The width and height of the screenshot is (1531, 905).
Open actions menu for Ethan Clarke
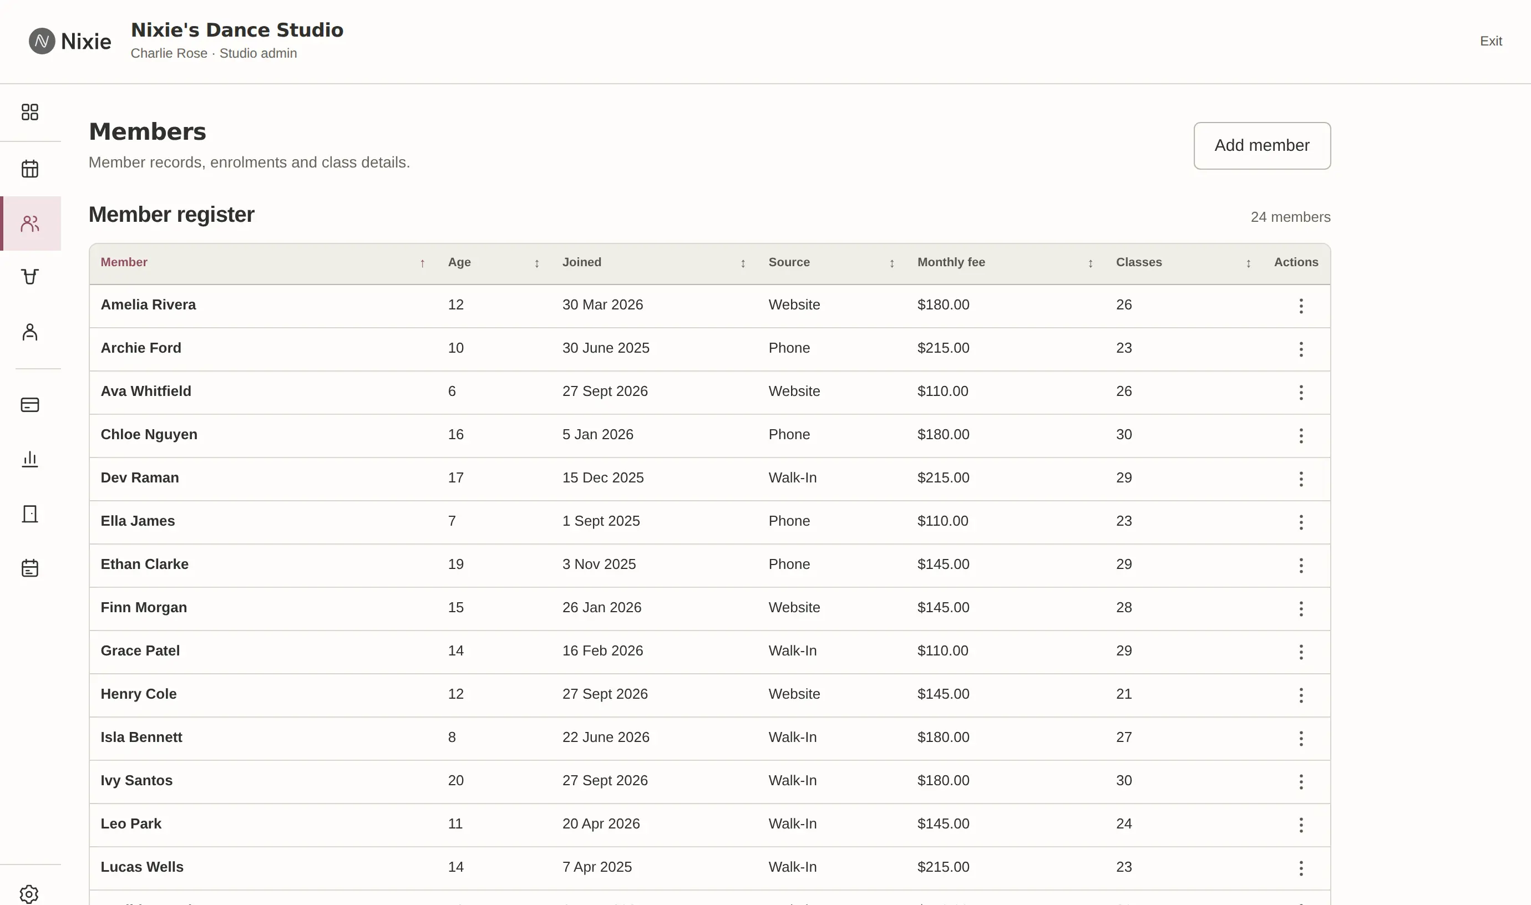(x=1301, y=565)
